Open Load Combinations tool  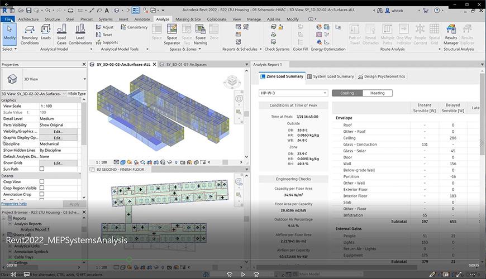tap(80, 35)
